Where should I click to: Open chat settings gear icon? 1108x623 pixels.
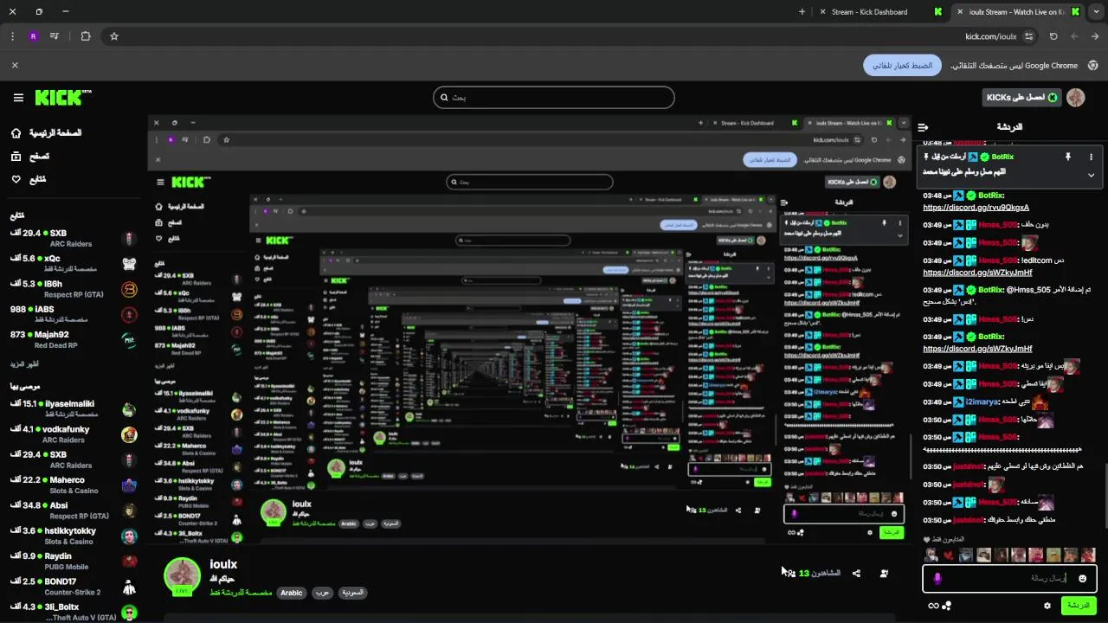click(x=1047, y=606)
